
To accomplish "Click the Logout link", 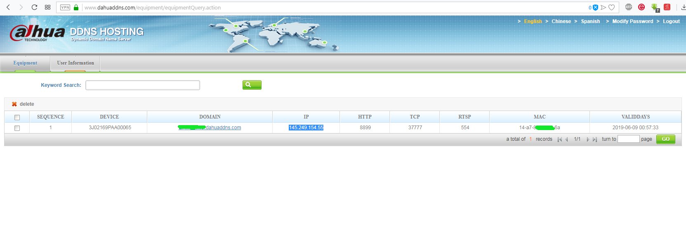I will (x=671, y=21).
